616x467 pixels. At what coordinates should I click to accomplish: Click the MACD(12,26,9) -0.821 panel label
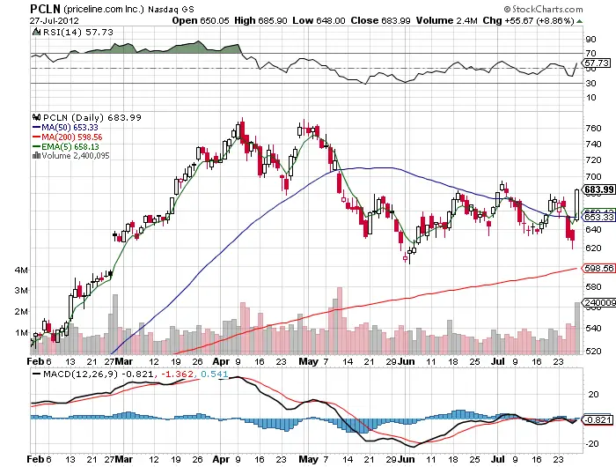98,374
